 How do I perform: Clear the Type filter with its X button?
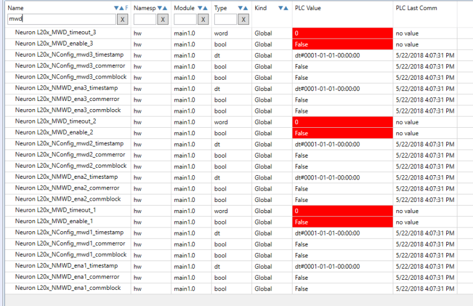point(244,19)
